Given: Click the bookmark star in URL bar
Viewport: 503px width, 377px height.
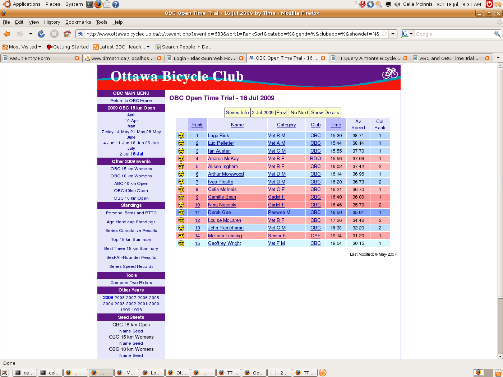Looking at the screenshot, I should (384, 34).
